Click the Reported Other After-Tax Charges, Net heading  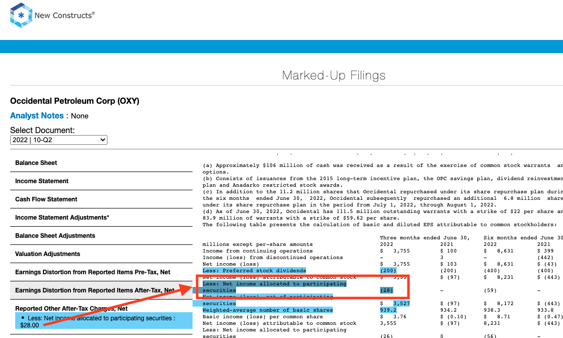71,309
